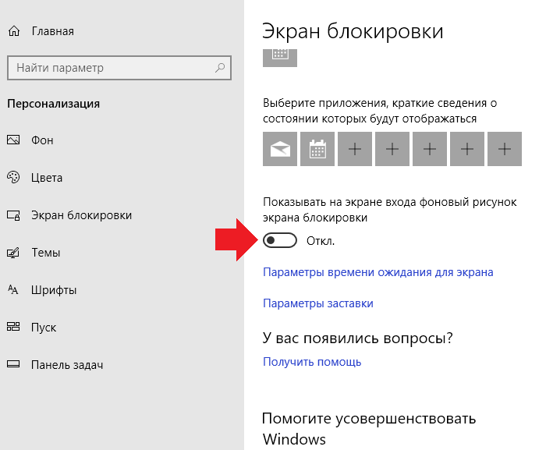Click the last plus tile in status row
Screen dimensions: 546x450
505,149
